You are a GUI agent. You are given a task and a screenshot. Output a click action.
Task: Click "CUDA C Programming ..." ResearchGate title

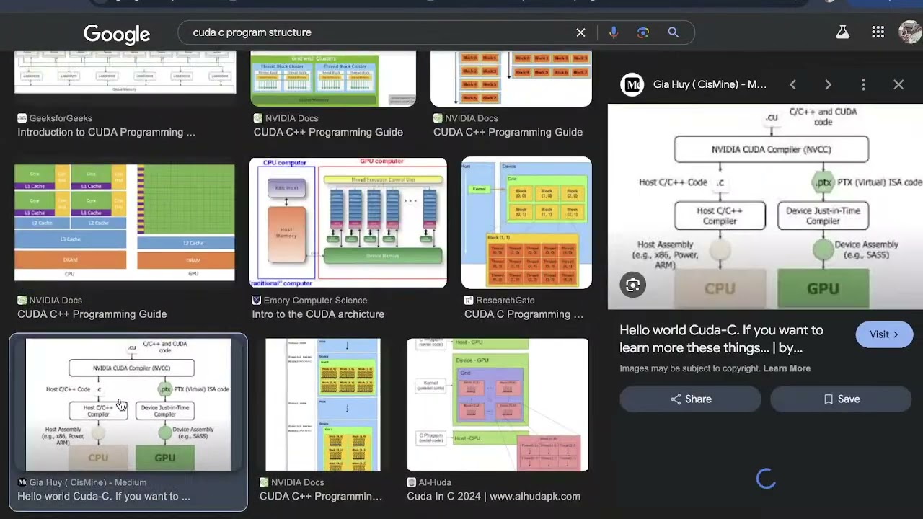[x=524, y=314]
